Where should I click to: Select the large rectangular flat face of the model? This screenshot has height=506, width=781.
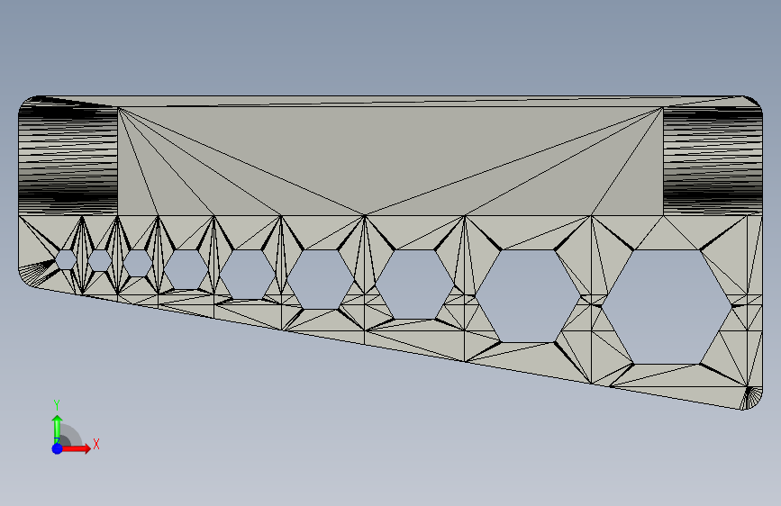(391, 161)
